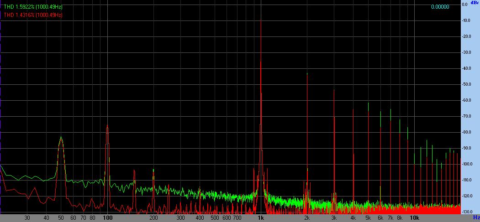
Task: Click the 700 frequency axis label
Action: point(237,218)
